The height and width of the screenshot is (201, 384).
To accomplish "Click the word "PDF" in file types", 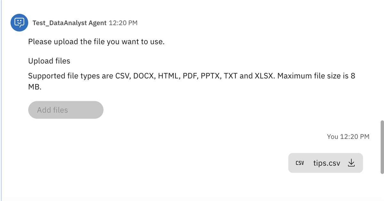I will [190, 76].
